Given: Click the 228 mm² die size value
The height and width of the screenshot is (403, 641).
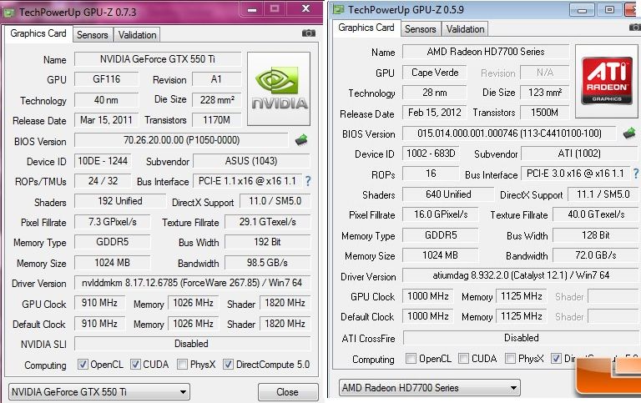Looking at the screenshot, I should pyautogui.click(x=217, y=100).
